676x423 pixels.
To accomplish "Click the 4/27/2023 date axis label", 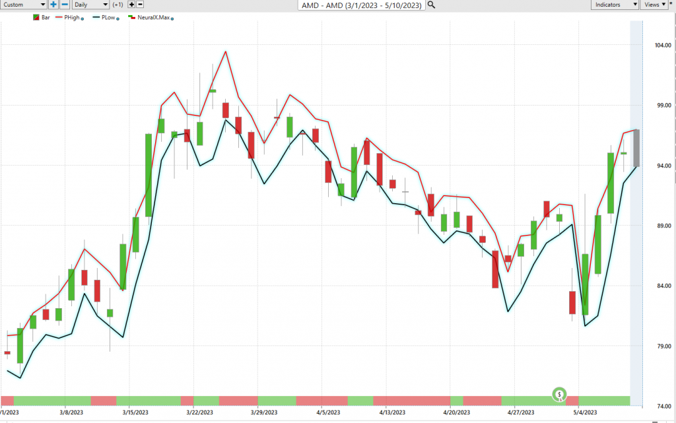I will pyautogui.click(x=521, y=412).
